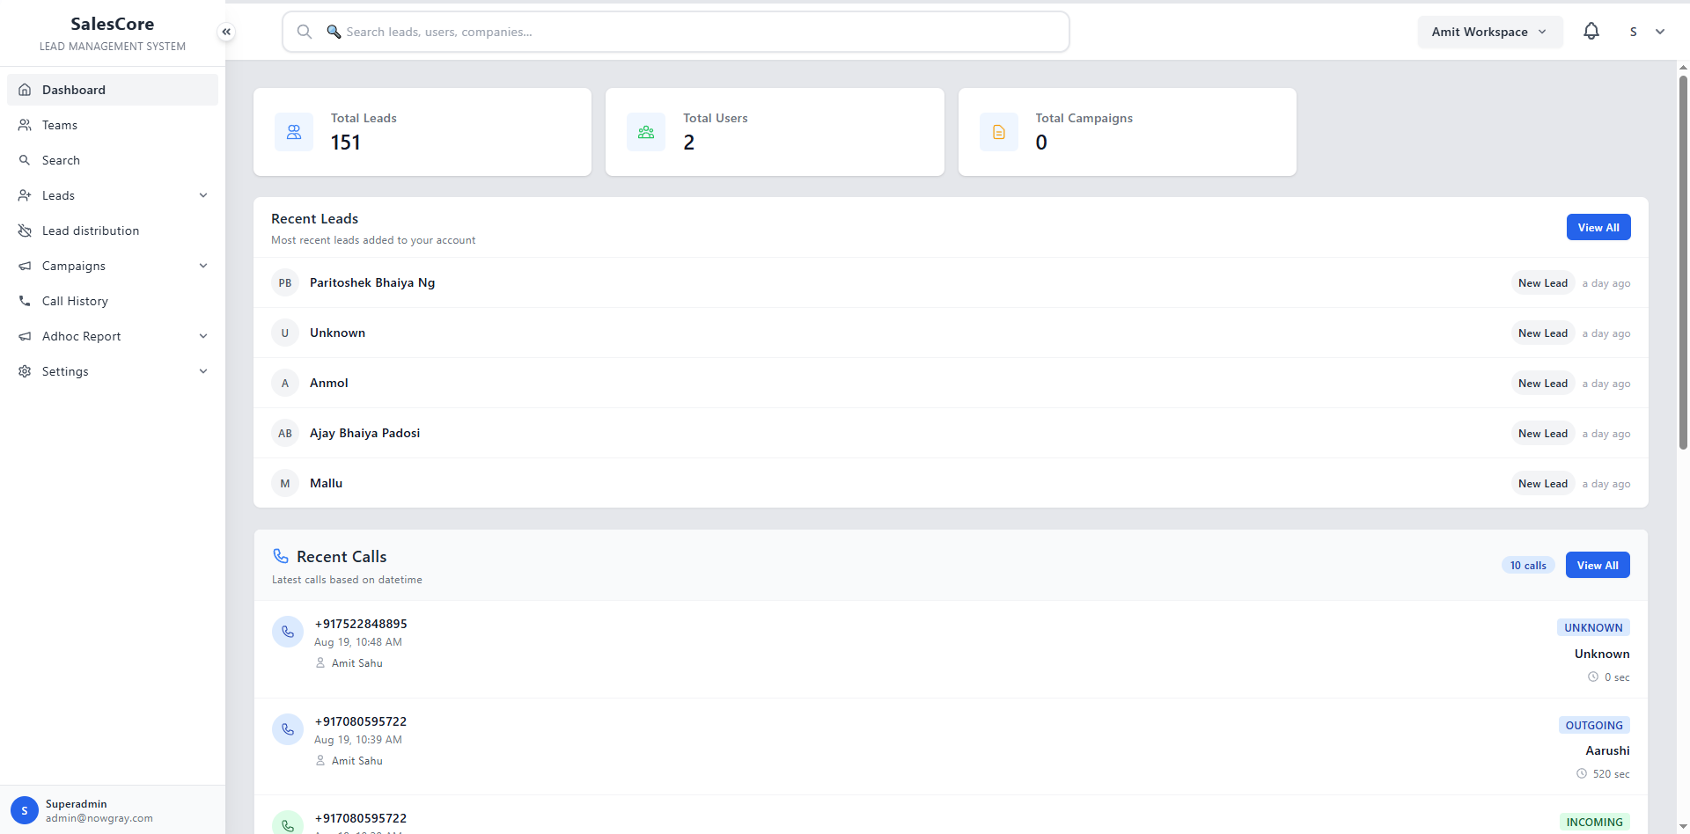Open Call History page
This screenshot has height=834, width=1690.
coord(75,301)
